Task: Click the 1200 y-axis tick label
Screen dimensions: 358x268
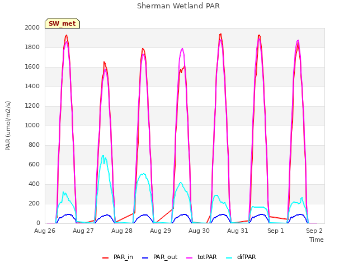Action: pyautogui.click(x=32, y=106)
